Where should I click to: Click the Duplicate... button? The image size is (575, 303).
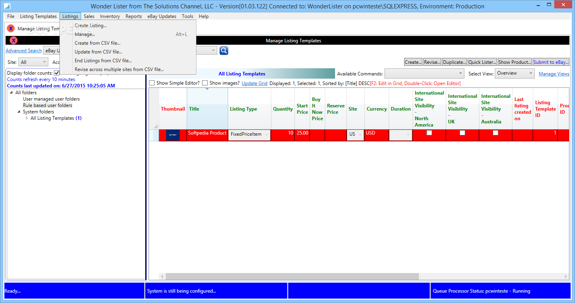(454, 62)
